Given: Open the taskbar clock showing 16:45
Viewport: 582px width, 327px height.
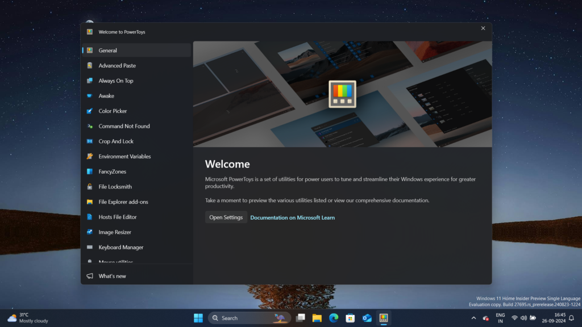Looking at the screenshot, I should 553,318.
